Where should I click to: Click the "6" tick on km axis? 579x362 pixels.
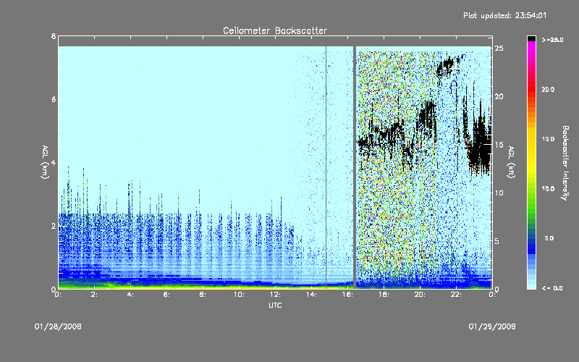point(54,99)
